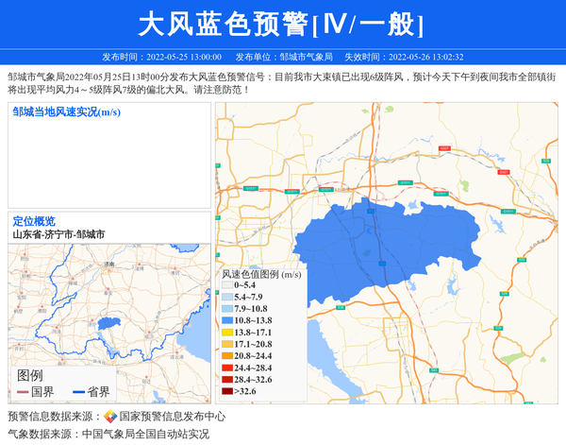Image resolution: width=566 pixels, height=445 pixels.
Task: Select the 13.8~17.1 yellow legend swatch
Action: pos(226,333)
